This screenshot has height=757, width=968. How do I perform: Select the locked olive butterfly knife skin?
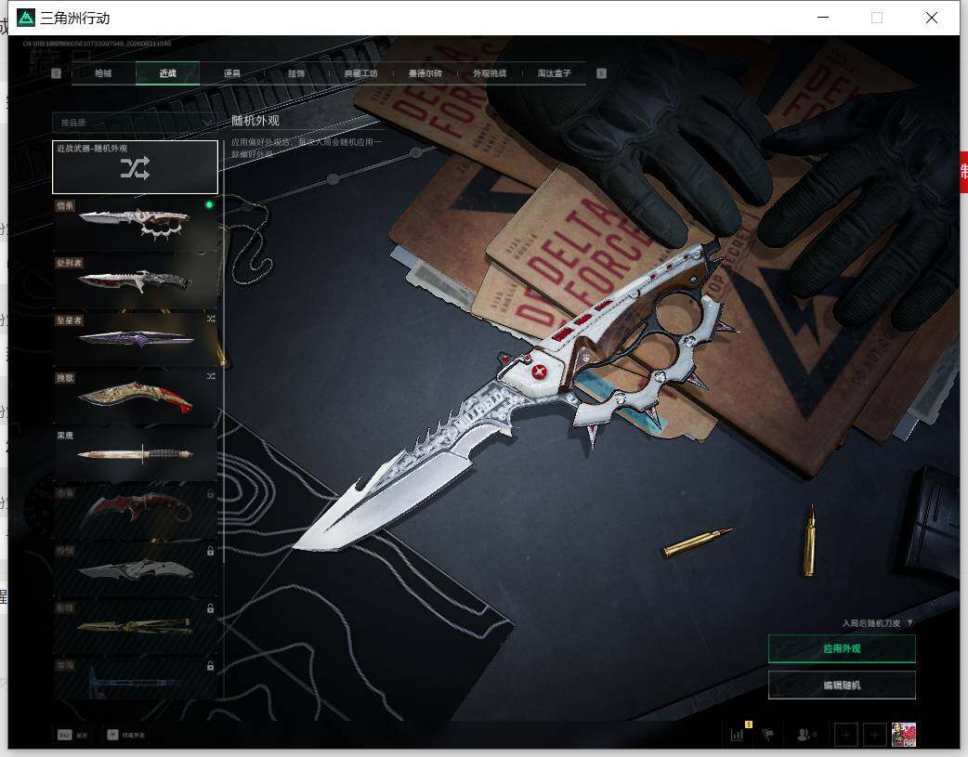click(136, 625)
